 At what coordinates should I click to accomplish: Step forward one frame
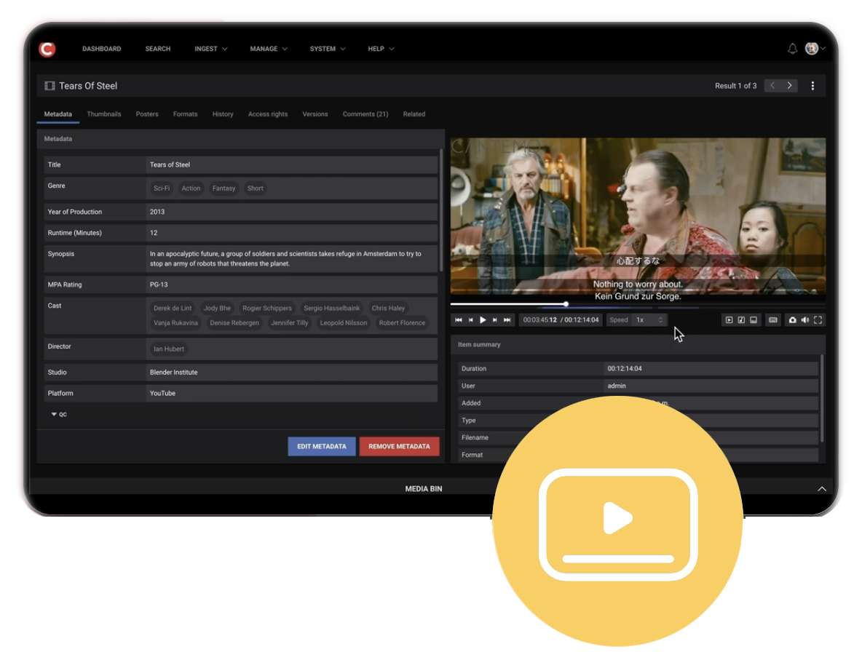pyautogui.click(x=495, y=319)
